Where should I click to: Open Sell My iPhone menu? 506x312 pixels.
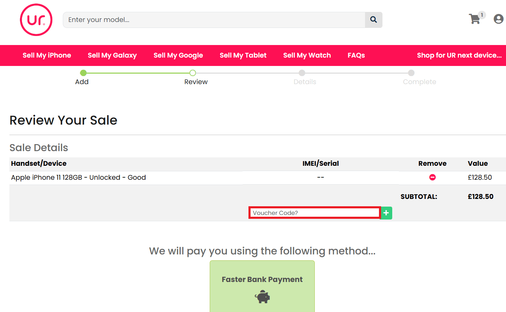(47, 55)
